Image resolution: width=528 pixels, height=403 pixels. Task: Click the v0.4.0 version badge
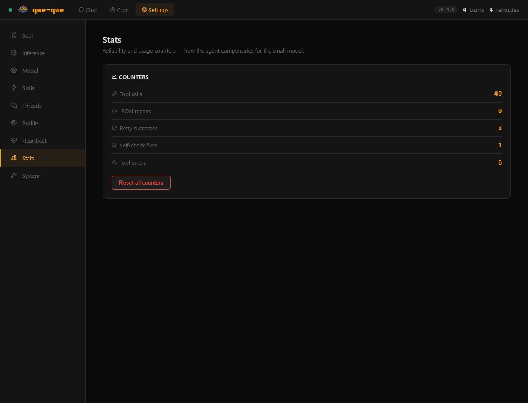click(x=446, y=9)
